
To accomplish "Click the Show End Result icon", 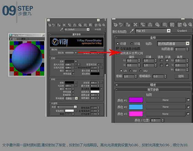I will (179, 25).
